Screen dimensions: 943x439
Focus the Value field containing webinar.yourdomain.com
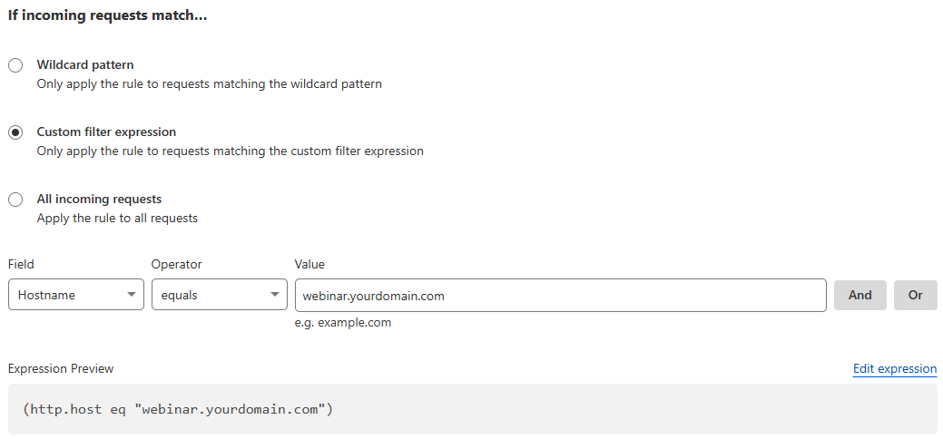click(x=560, y=295)
